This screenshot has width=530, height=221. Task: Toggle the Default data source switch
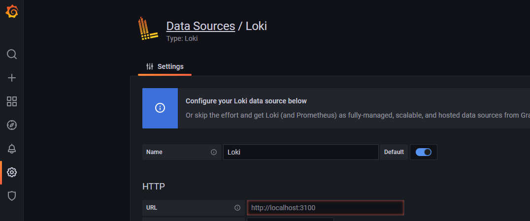pyautogui.click(x=424, y=152)
